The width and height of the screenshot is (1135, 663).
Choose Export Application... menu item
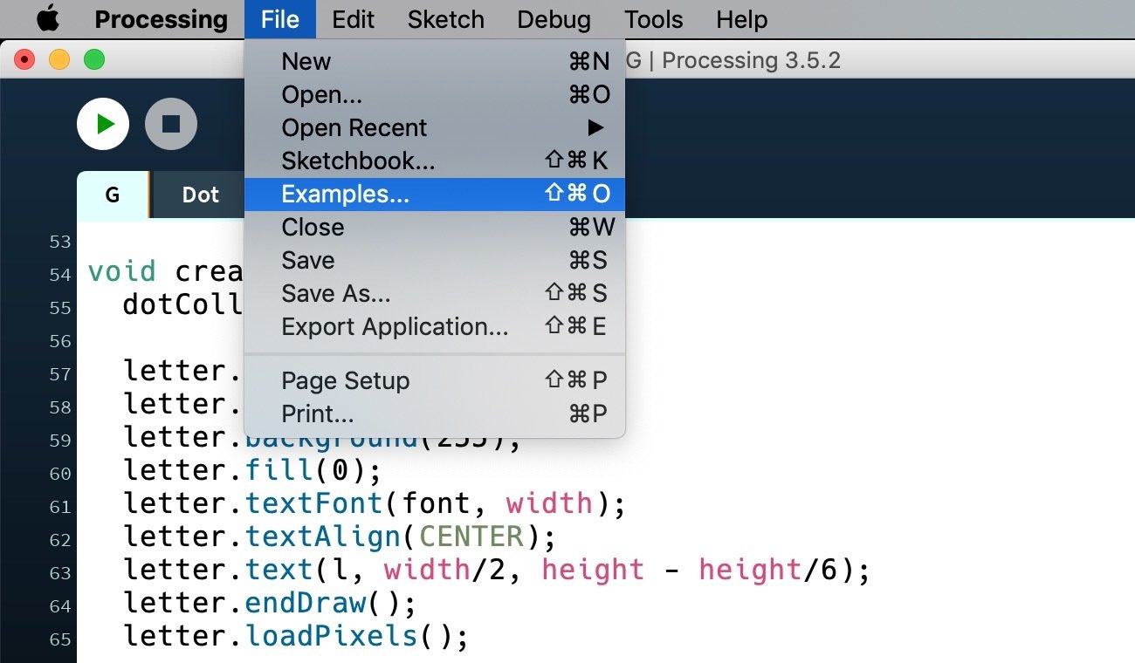(x=435, y=327)
